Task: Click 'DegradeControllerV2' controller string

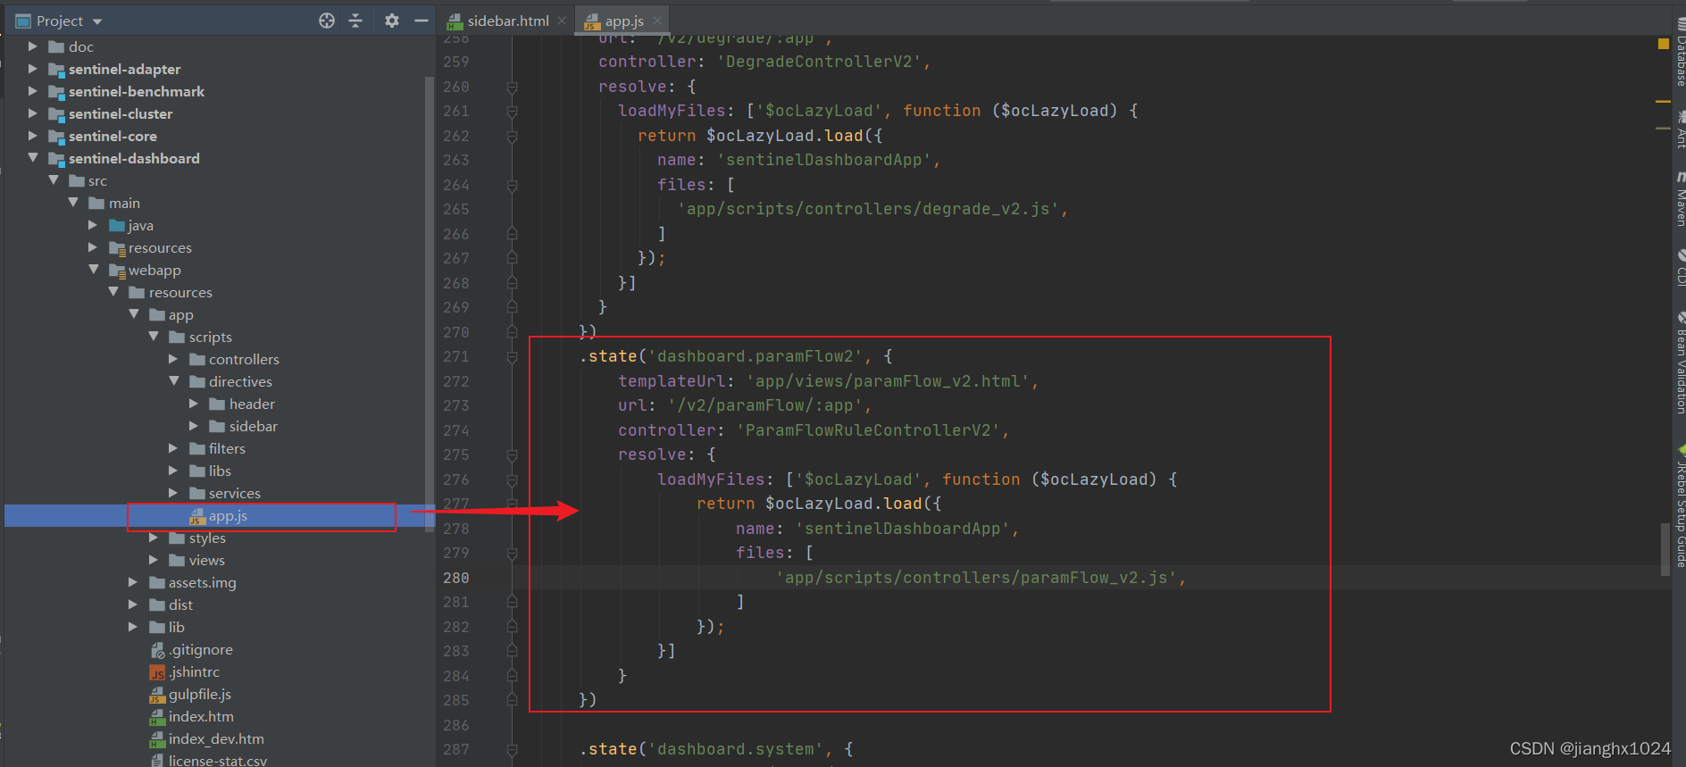Action: 820,62
